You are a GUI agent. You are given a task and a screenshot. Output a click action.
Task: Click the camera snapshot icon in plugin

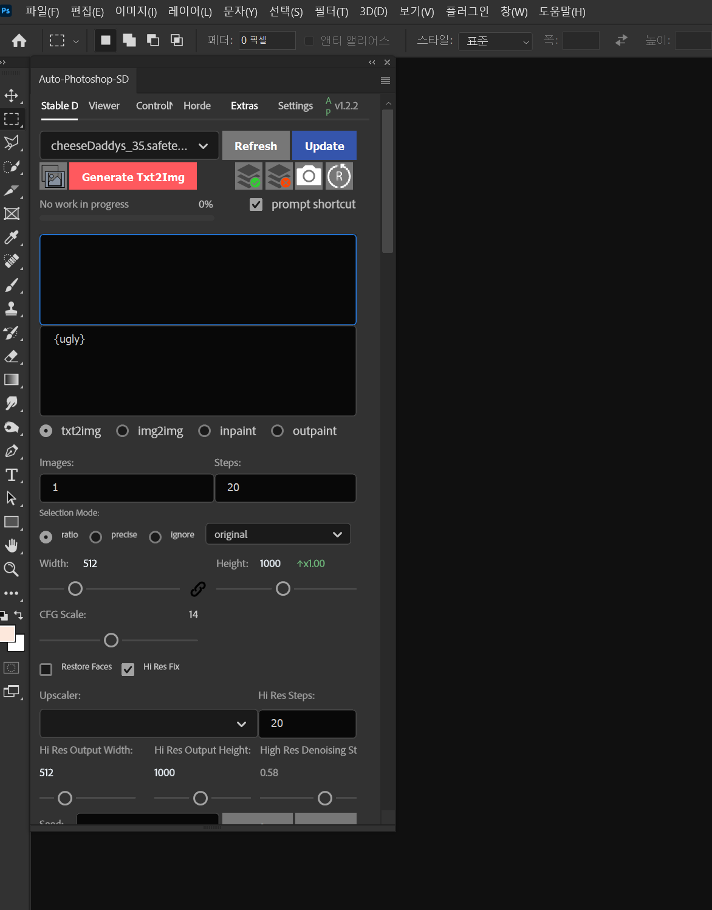(x=309, y=176)
